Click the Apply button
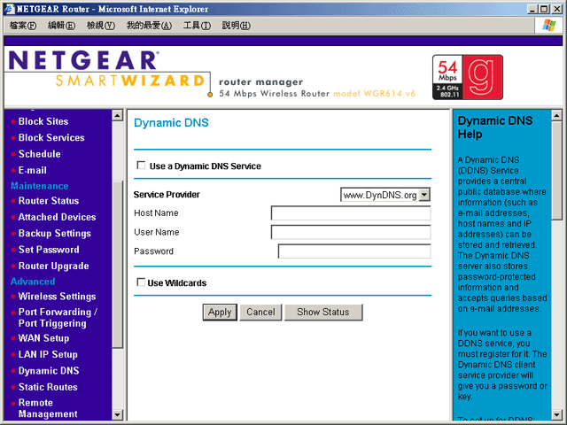The image size is (567, 425). pos(220,312)
